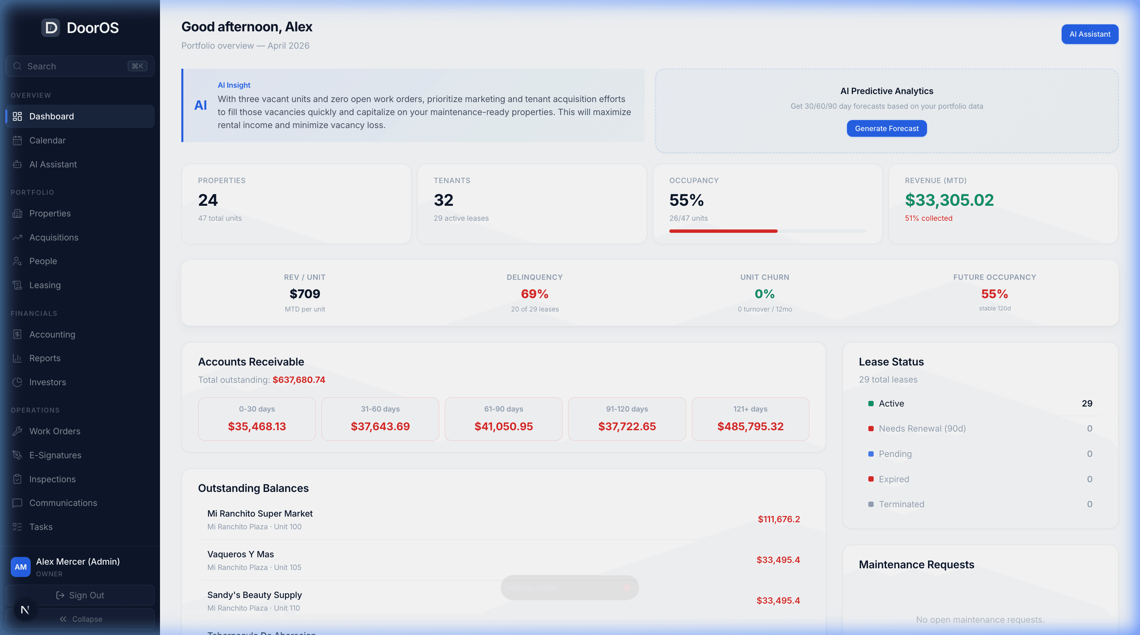
Task: Click the 121+ days aging bucket
Action: (750, 419)
